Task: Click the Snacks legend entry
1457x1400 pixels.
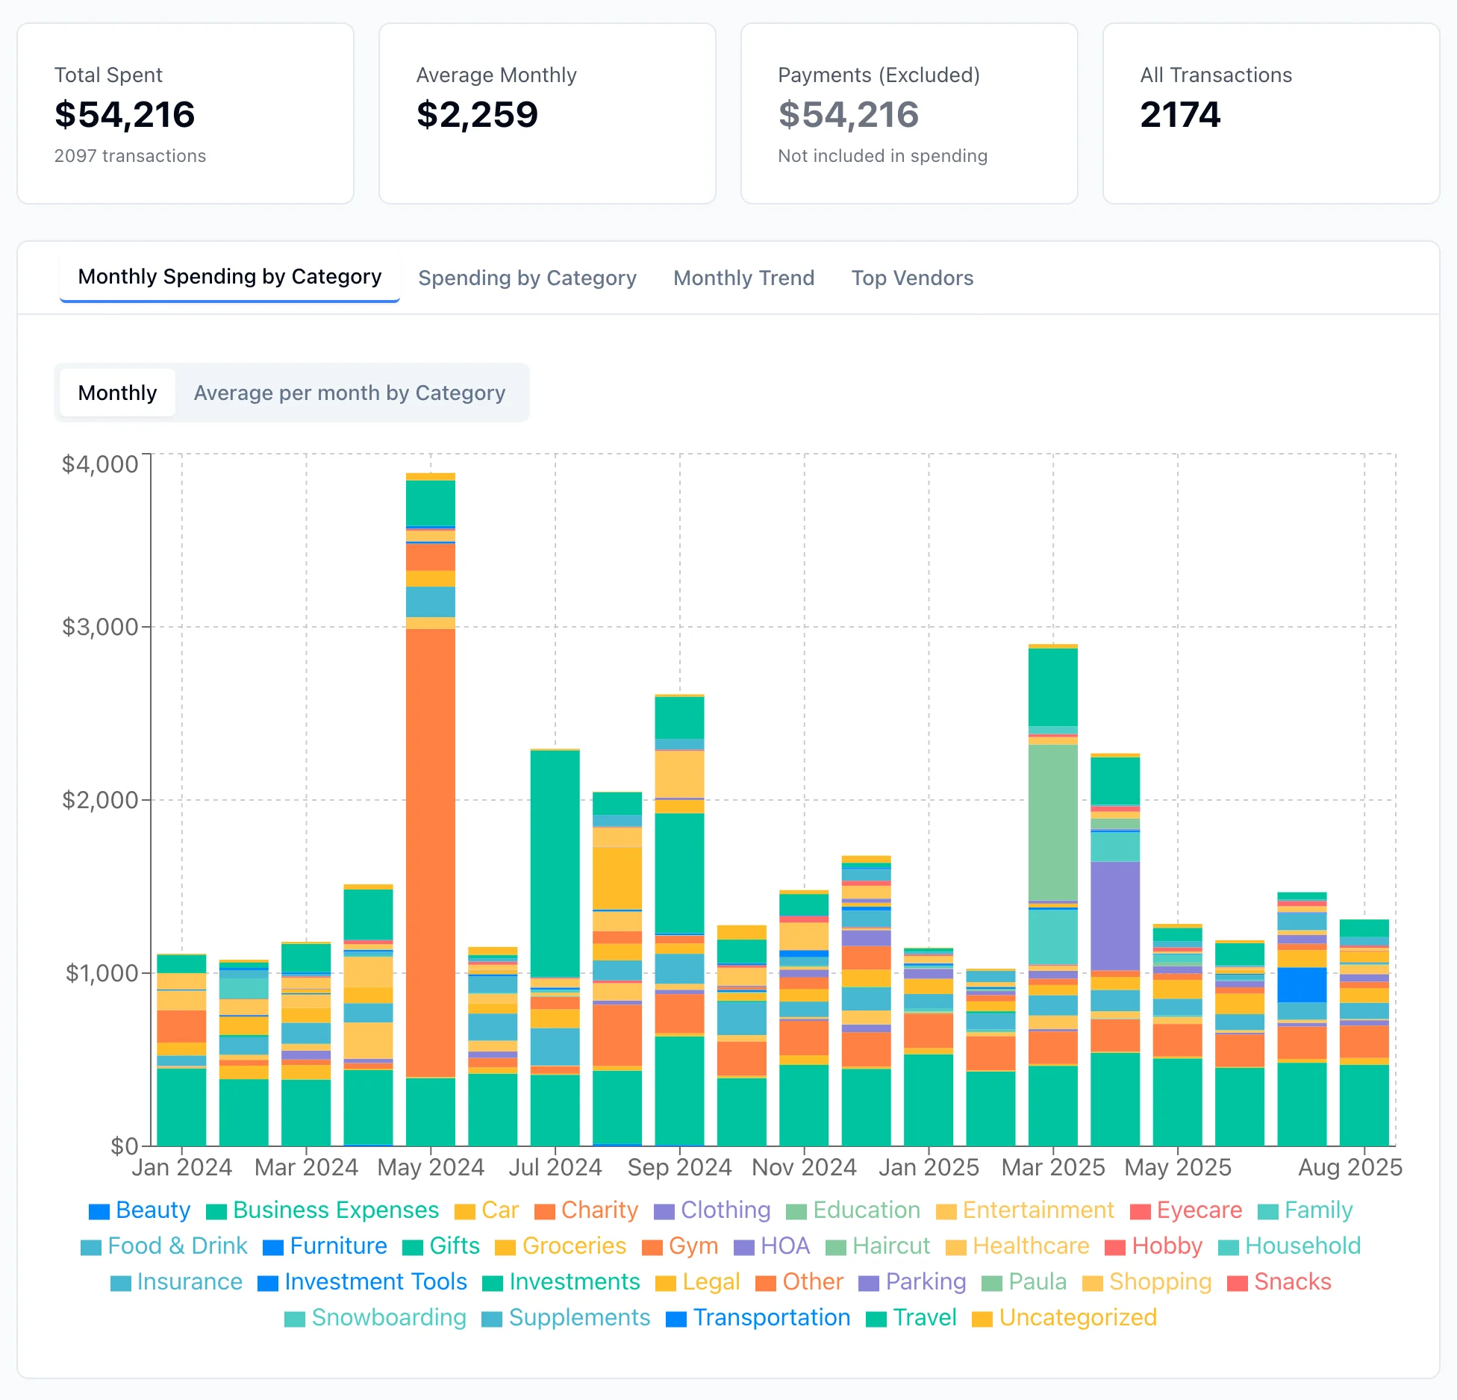Action: (1279, 1281)
